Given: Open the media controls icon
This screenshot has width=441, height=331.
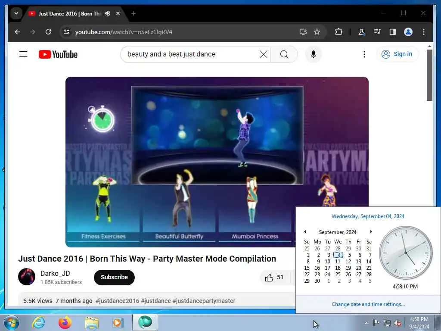Looking at the screenshot, I should point(377,32).
